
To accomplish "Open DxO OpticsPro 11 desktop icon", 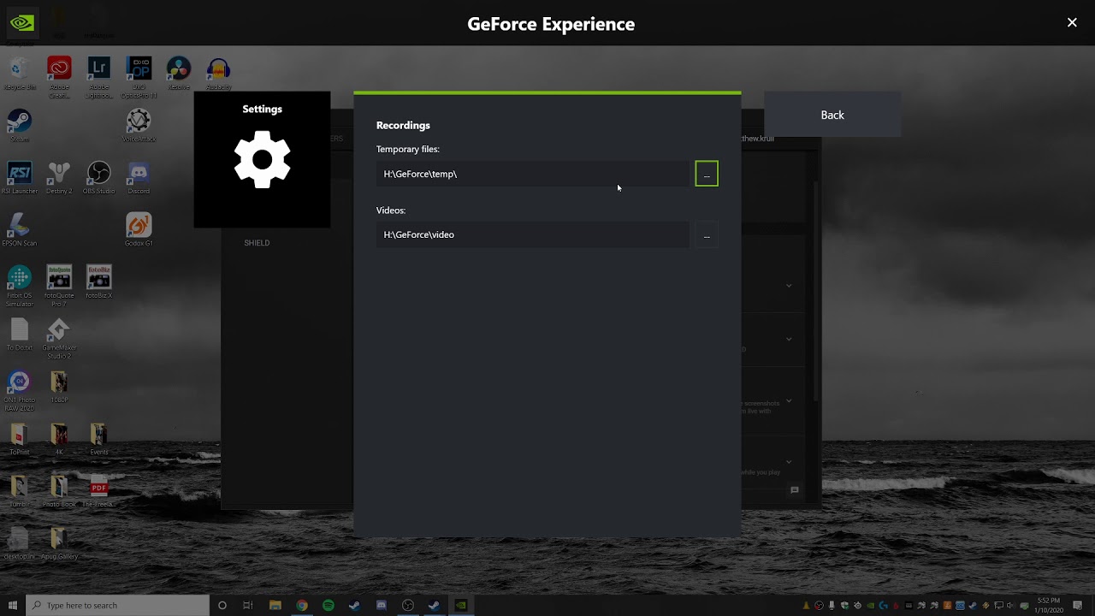I will coord(139,77).
